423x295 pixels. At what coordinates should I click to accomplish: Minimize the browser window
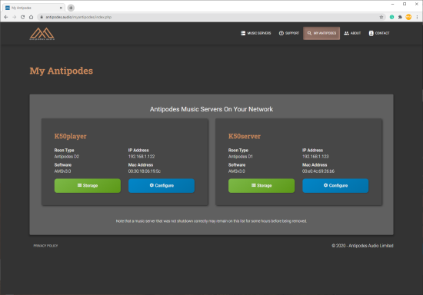click(392, 4)
